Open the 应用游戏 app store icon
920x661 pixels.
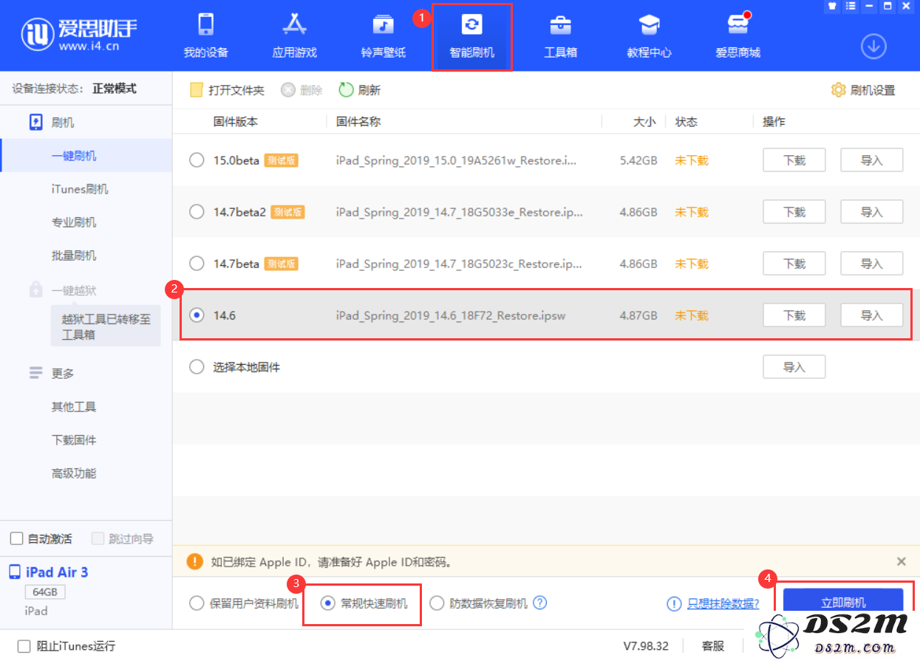pyautogui.click(x=294, y=25)
